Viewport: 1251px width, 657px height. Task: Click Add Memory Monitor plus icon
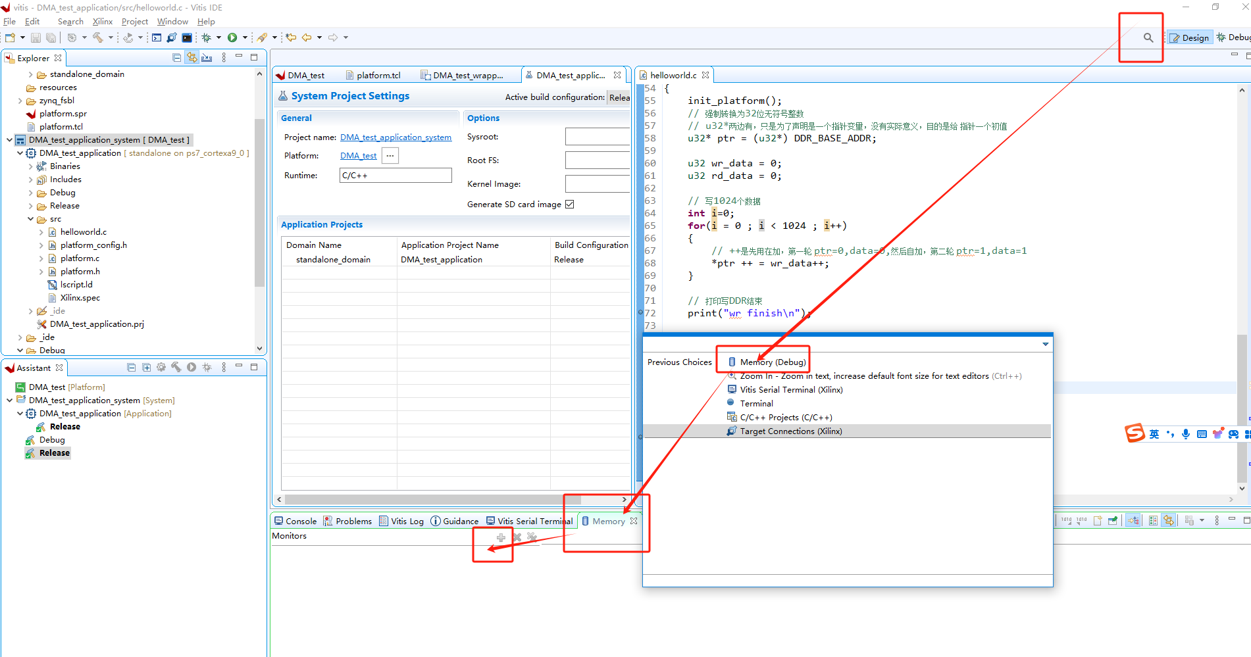pos(501,537)
